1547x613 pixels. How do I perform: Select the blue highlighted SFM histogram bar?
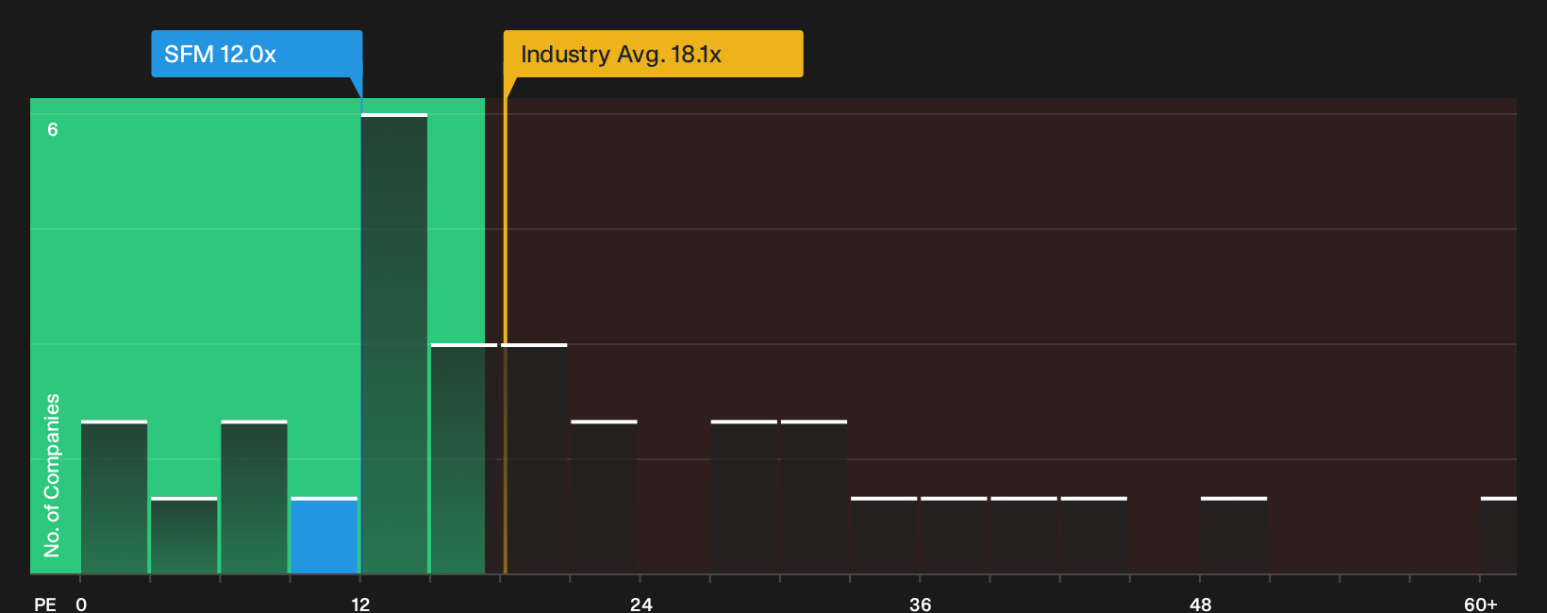click(x=324, y=535)
